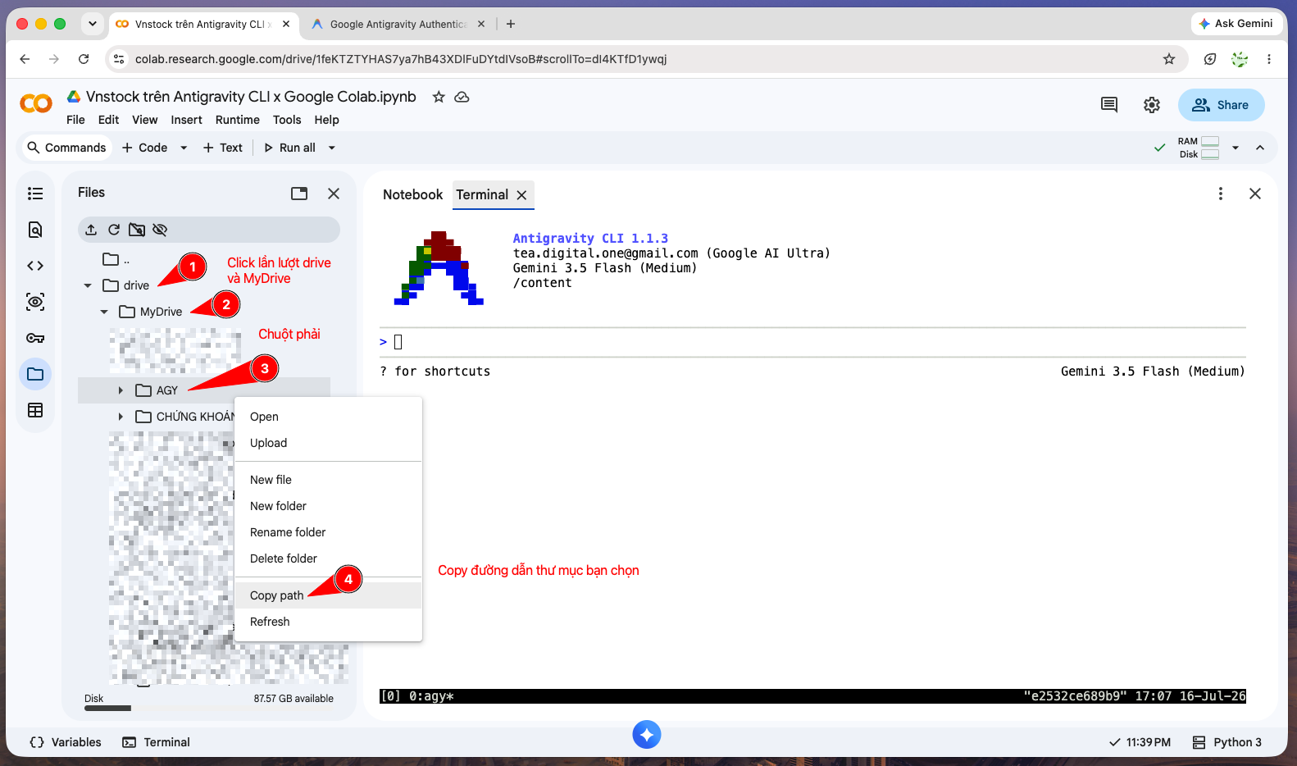The height and width of the screenshot is (766, 1297).
Task: Collapse the MyDrive folder
Action: click(104, 312)
